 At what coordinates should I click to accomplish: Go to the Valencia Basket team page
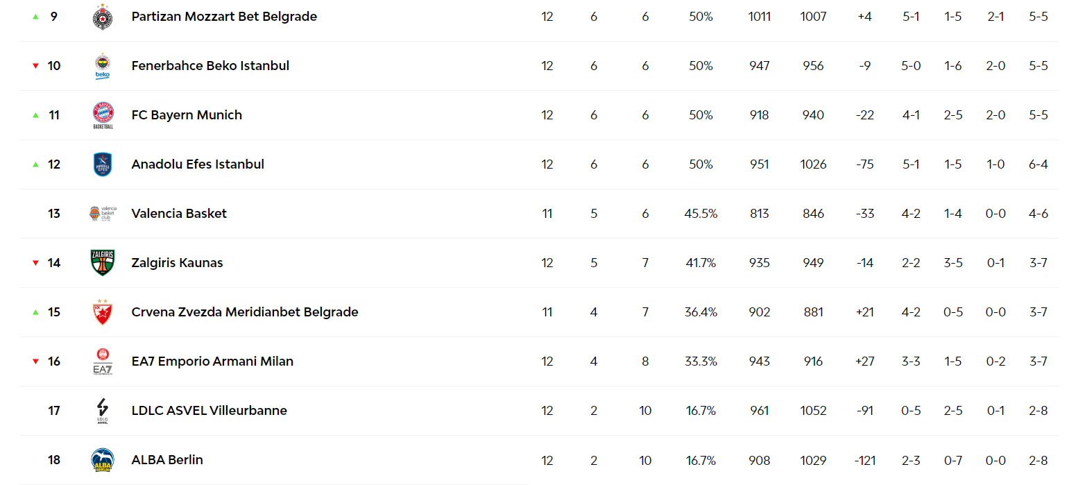(179, 214)
